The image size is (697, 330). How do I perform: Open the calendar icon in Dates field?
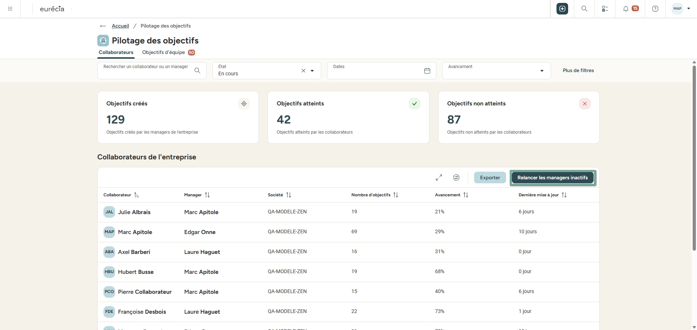[427, 71]
